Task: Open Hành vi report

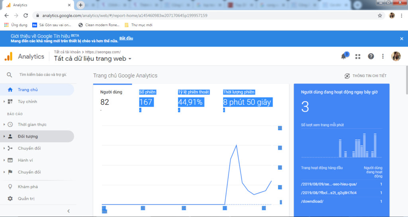Action: (x=25, y=160)
